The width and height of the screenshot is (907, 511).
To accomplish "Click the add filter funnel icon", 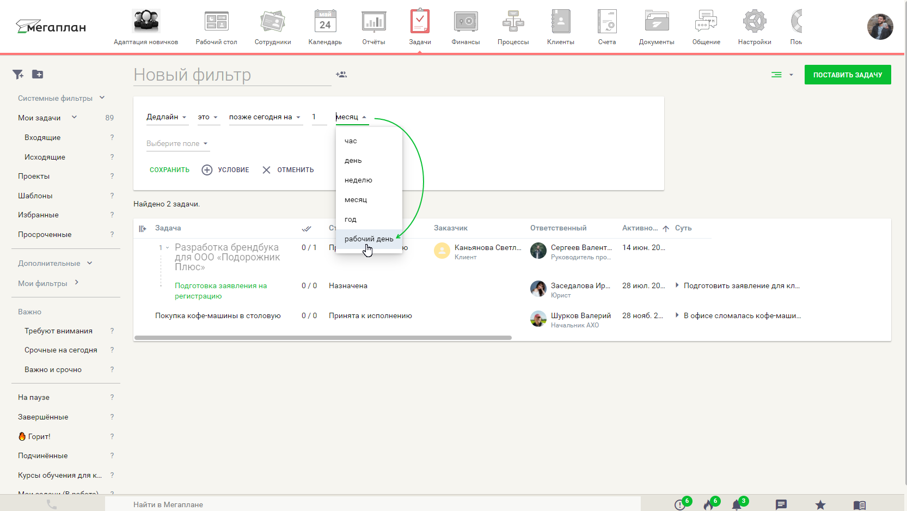I will tap(18, 74).
